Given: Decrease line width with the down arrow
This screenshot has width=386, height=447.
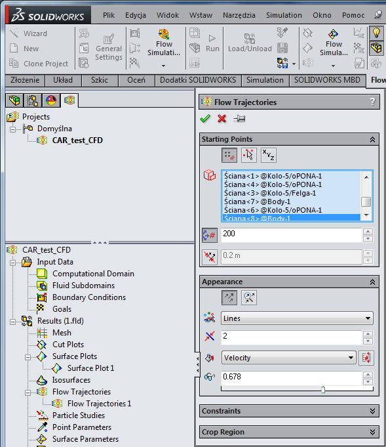Looking at the screenshot, I should (368, 341).
